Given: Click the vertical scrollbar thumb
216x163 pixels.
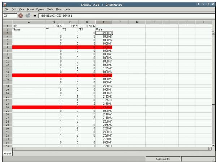Looking at the screenshot, I should [213, 70].
